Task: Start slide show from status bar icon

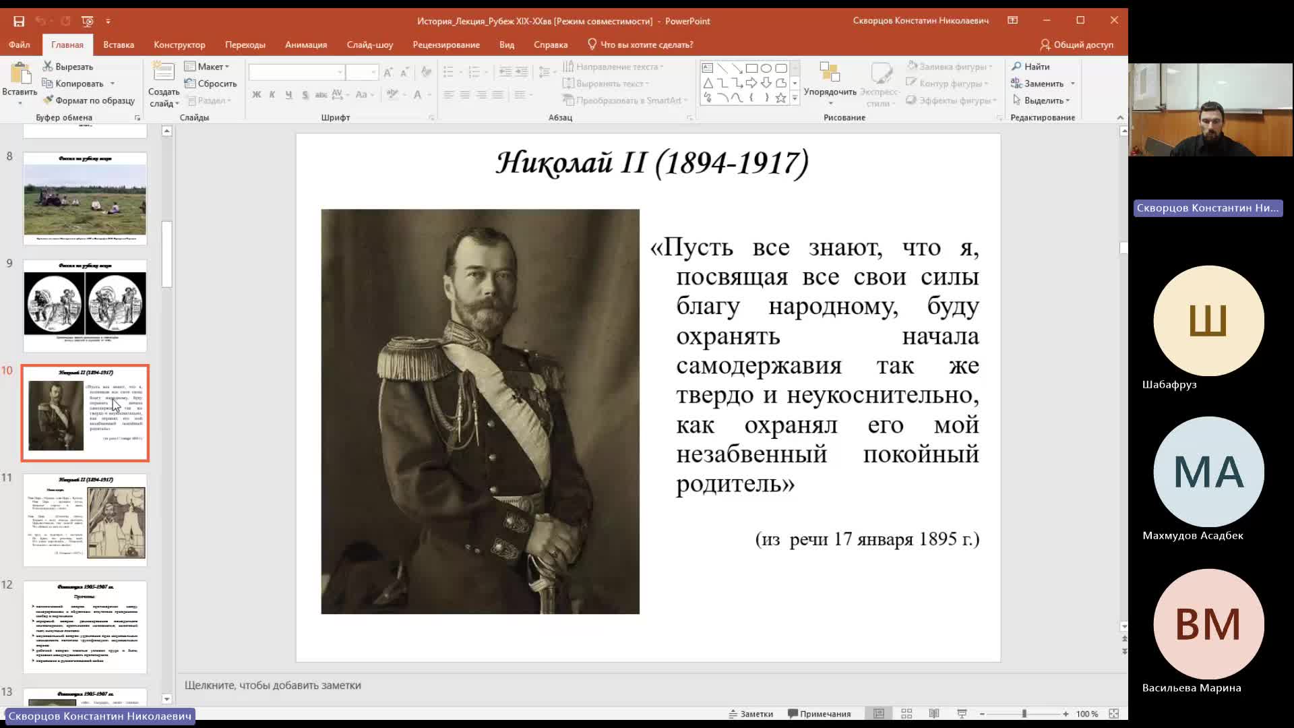Action: pyautogui.click(x=962, y=714)
